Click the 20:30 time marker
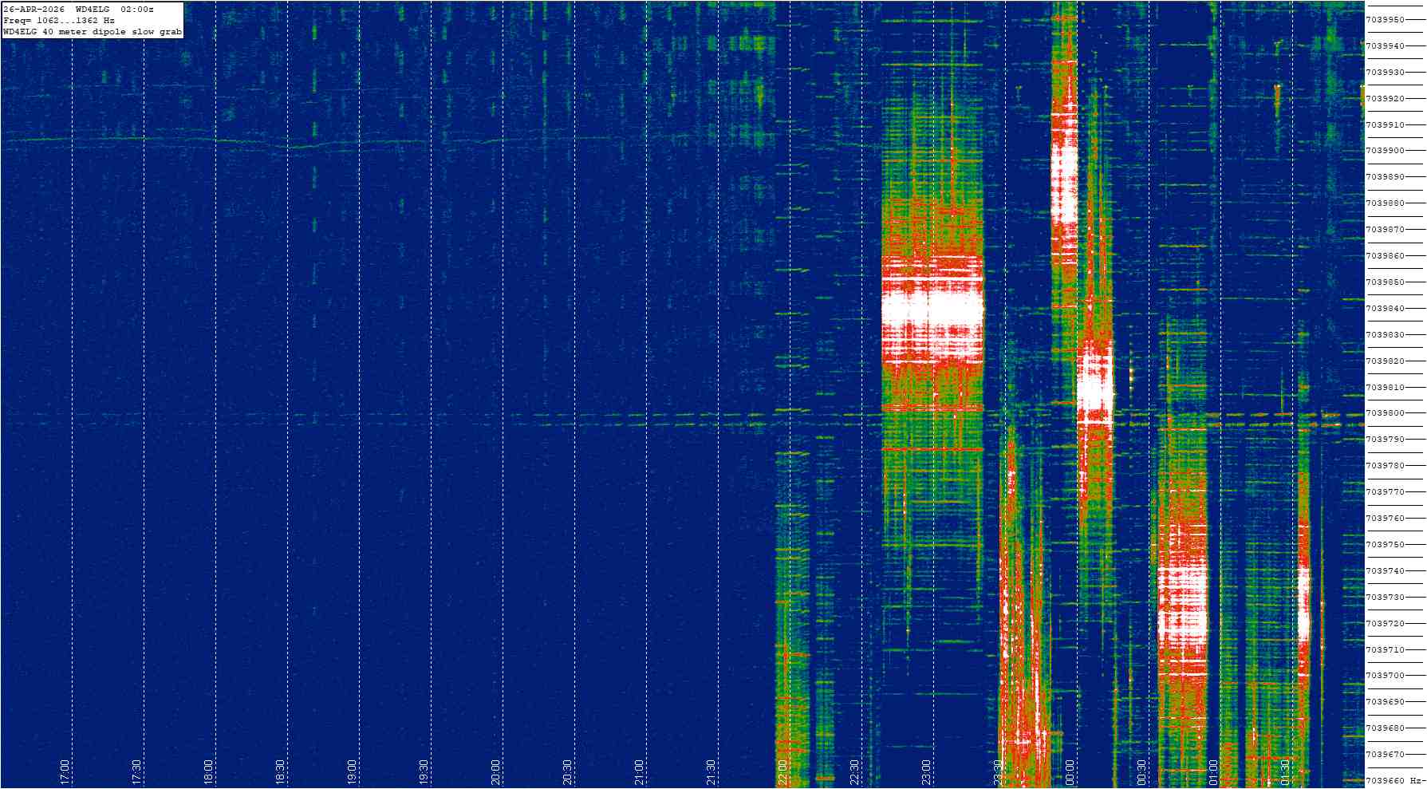 point(567,772)
